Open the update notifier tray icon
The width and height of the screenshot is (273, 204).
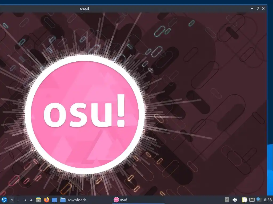(x=259, y=200)
